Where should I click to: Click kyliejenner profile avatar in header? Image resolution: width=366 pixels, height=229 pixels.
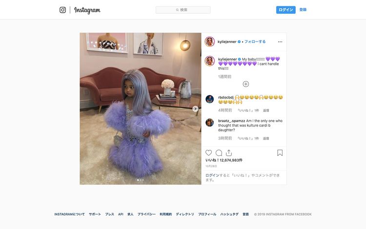[x=210, y=42]
